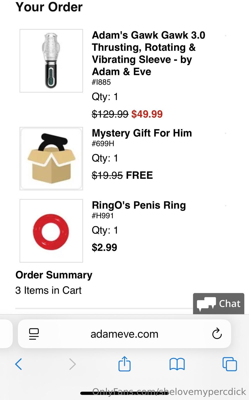Tap the Mystery Gift box thumbnail
This screenshot has width=249, height=400.
point(51,158)
